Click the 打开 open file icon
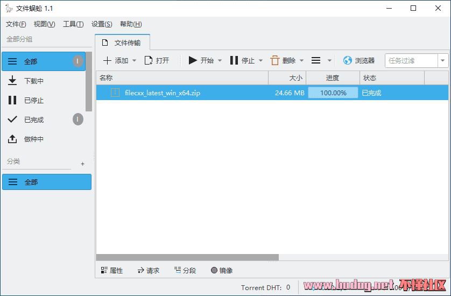This screenshot has height=296, width=451. click(149, 61)
